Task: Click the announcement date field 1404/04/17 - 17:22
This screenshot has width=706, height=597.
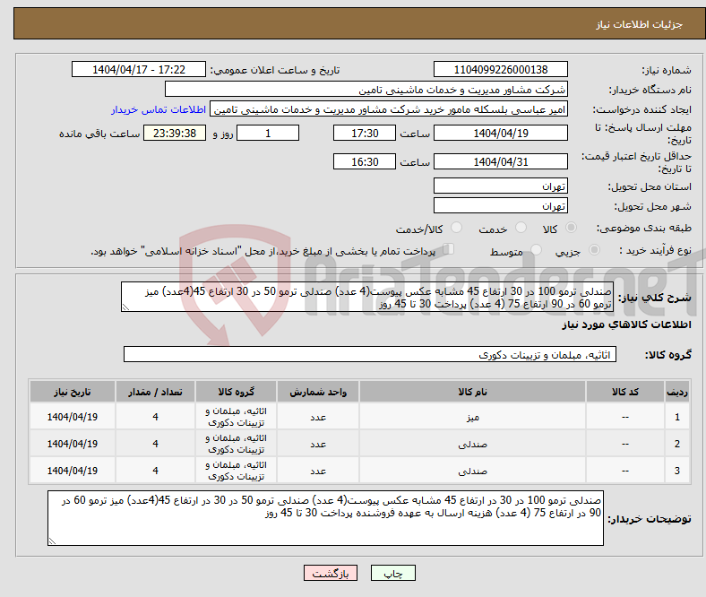Action: coord(139,69)
